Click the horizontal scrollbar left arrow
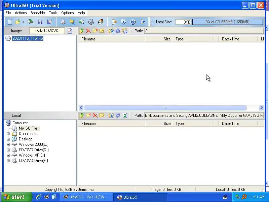 coord(81,108)
